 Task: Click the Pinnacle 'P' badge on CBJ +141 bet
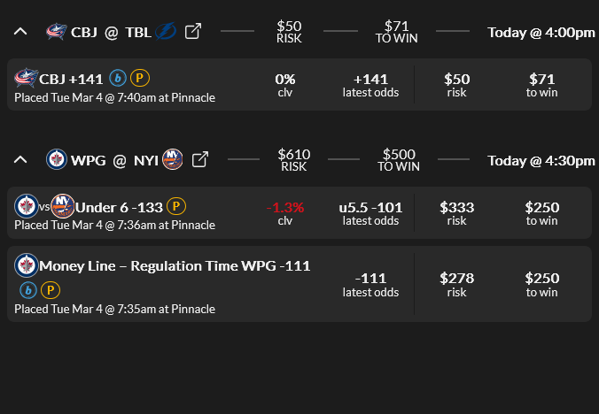click(x=140, y=79)
